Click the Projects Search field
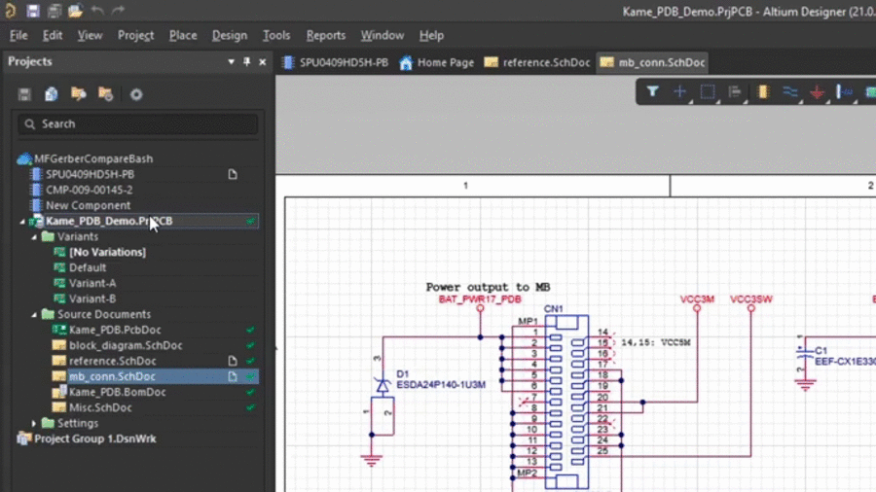Viewport: 876px width, 492px height. point(138,123)
